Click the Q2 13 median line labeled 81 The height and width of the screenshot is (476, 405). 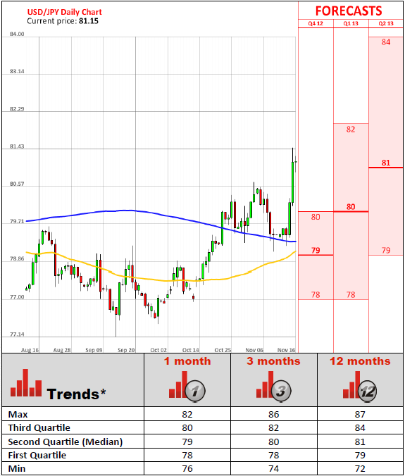coord(386,168)
